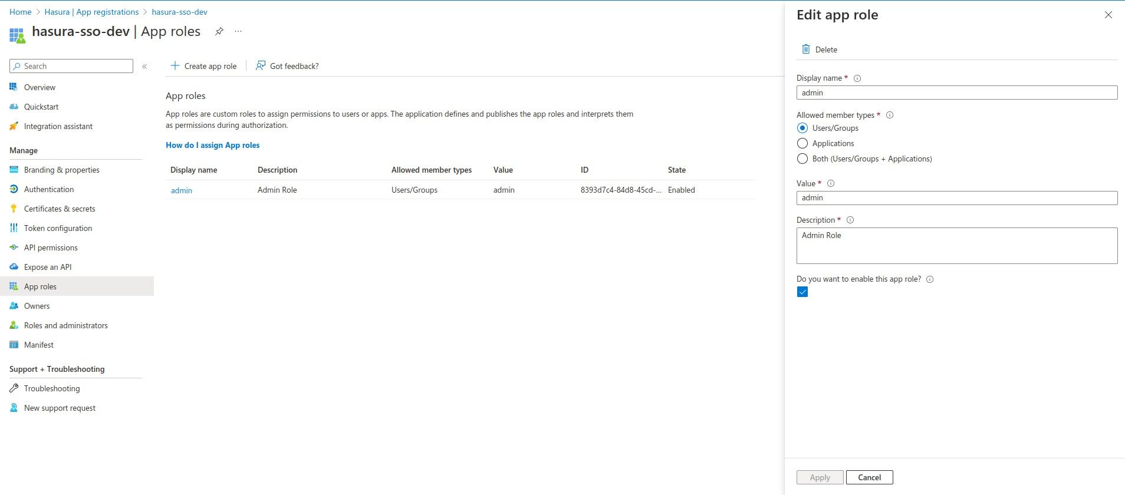Click the Troubleshooting wrench icon
Screen dimensions: 1125x495
tap(14, 388)
